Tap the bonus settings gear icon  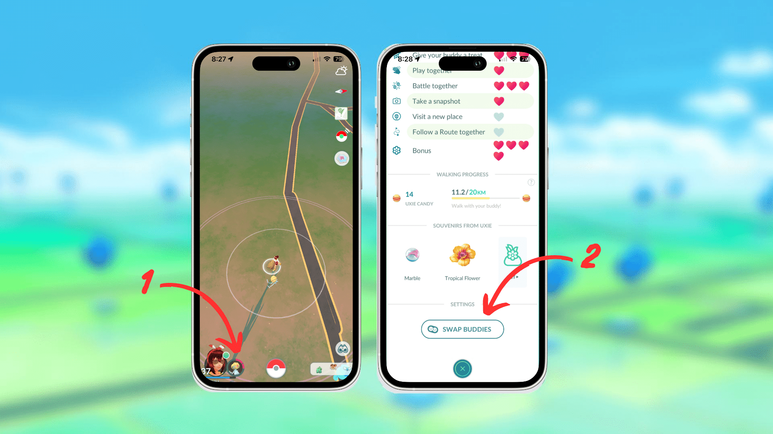[x=397, y=151]
